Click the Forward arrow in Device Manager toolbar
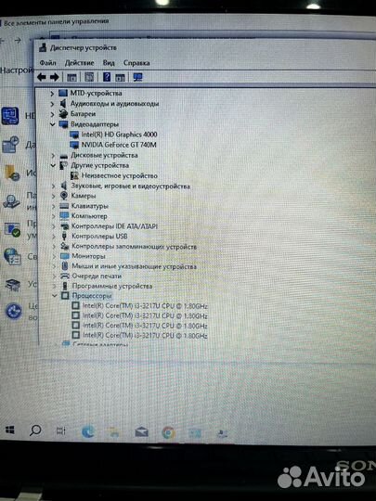376x501 pixels. 55,77
